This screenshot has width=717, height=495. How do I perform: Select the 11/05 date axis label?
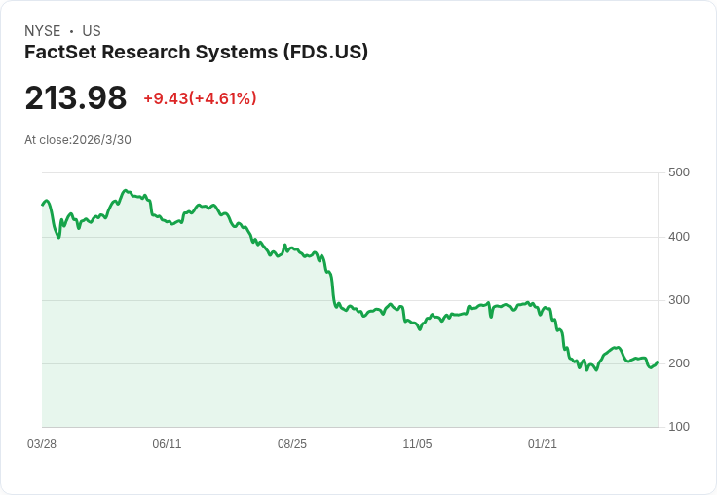coord(417,444)
